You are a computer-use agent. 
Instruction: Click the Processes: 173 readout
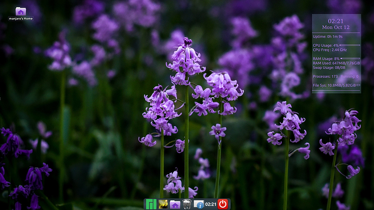[325, 76]
